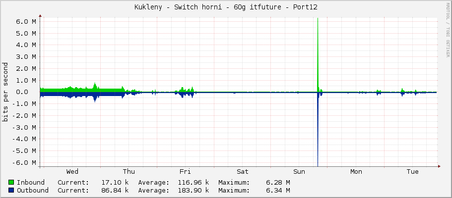Click Inbound current value 17.10 k
The image size is (452, 198).
click(x=115, y=182)
